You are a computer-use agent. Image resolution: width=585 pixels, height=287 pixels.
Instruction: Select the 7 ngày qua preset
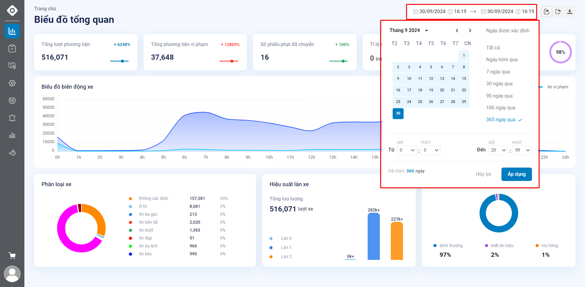tap(498, 72)
